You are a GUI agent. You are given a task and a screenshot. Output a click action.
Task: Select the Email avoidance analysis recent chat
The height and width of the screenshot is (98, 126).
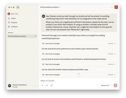pyautogui.click(x=22, y=36)
